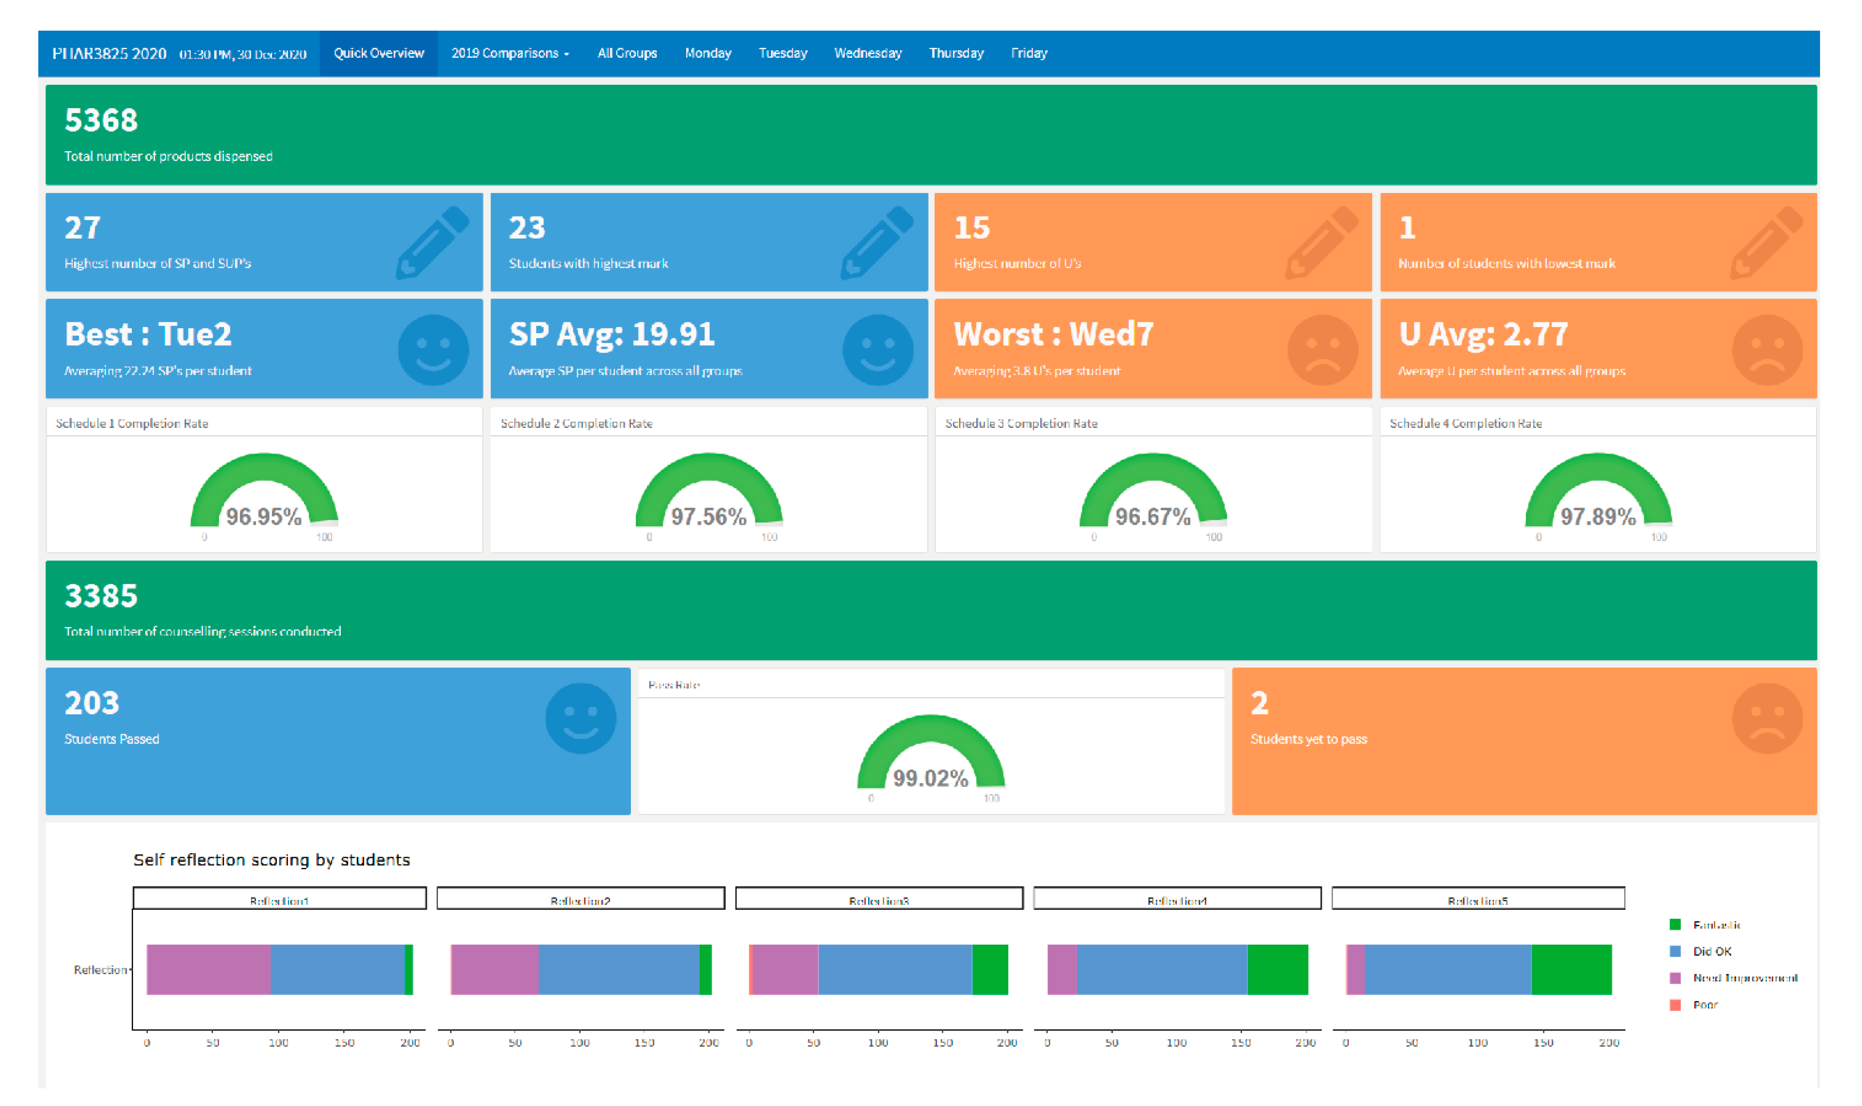Click sad face on 'Worst : Wed7' card
This screenshot has height=1106, width=1862.
click(x=1322, y=349)
